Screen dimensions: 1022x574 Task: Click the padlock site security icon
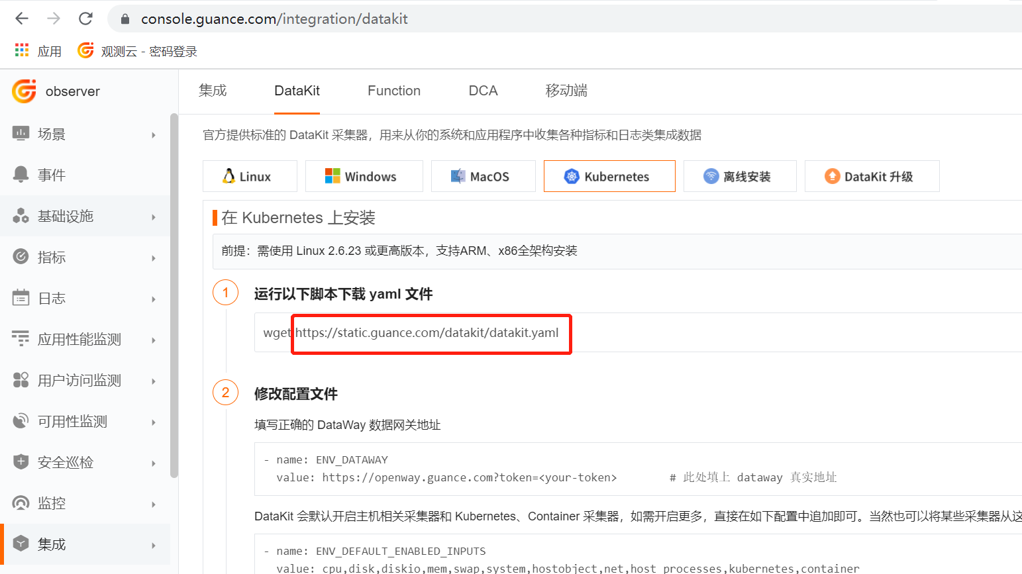(x=125, y=19)
